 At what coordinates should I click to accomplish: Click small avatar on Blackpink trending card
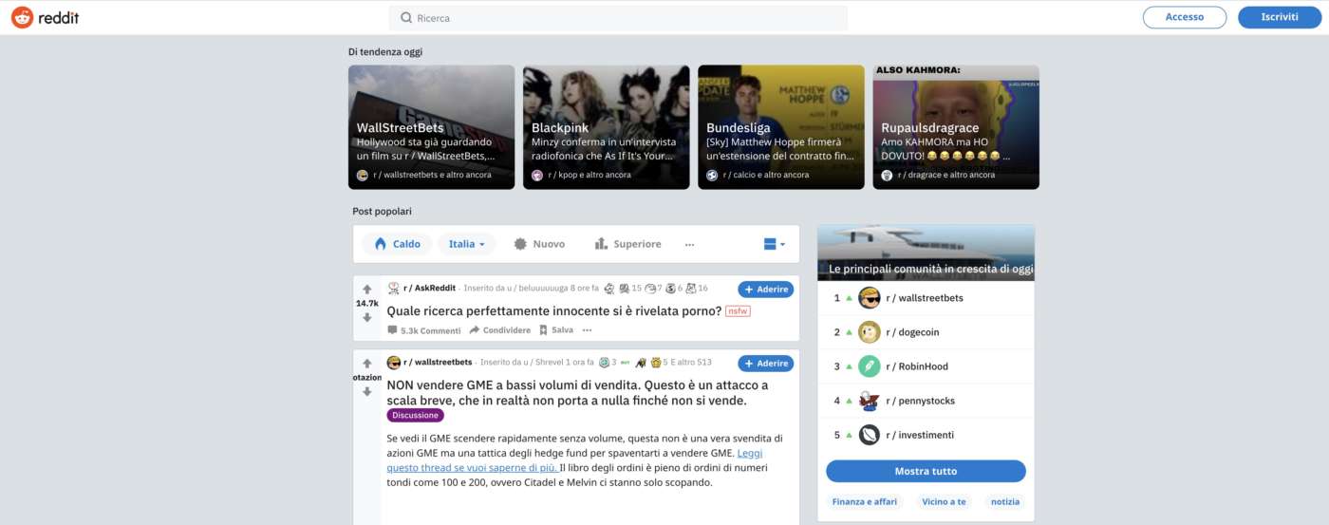tap(537, 176)
